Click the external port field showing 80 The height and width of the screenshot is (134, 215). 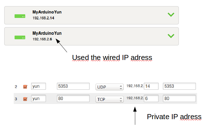[73, 99]
